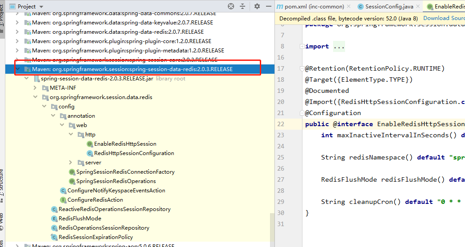
Task: Click RedisHttpSessionConfiguration class icon
Action: pyautogui.click(x=90, y=153)
